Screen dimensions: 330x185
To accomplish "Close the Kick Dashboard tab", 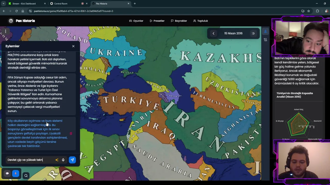I will coord(45,4).
